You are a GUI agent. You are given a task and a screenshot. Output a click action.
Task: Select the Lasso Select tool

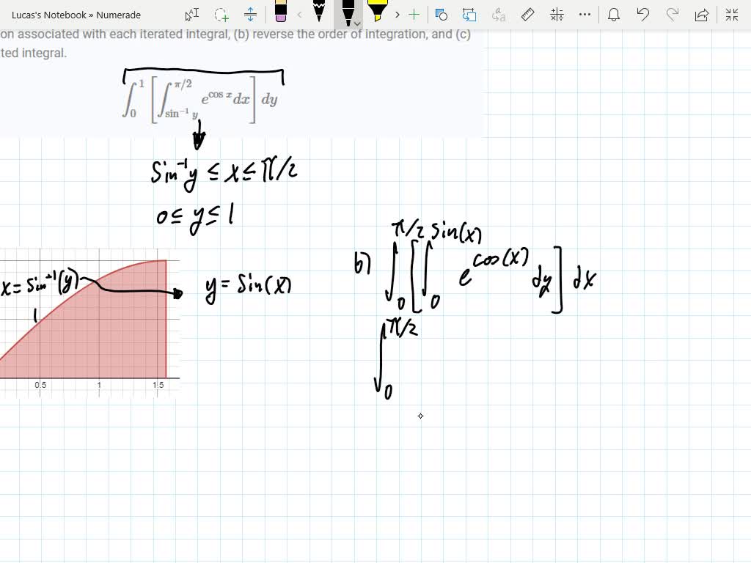pyautogui.click(x=220, y=13)
